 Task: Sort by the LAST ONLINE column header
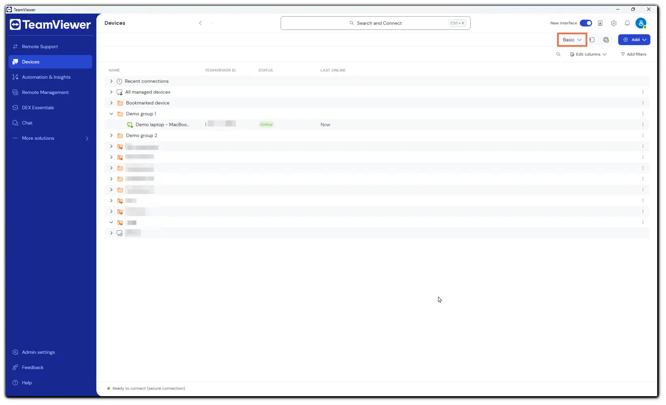tap(333, 70)
